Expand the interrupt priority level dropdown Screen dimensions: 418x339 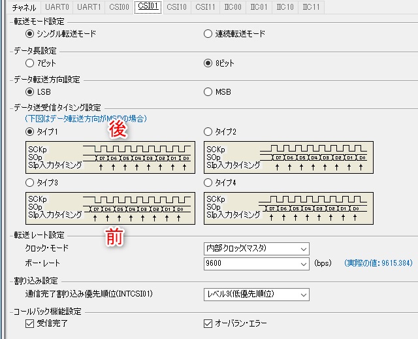point(256,295)
